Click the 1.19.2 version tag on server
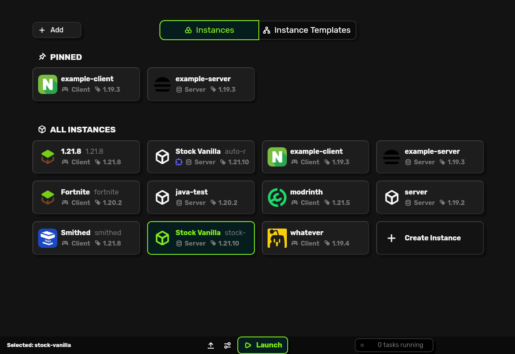The image size is (515, 354). 452,203
